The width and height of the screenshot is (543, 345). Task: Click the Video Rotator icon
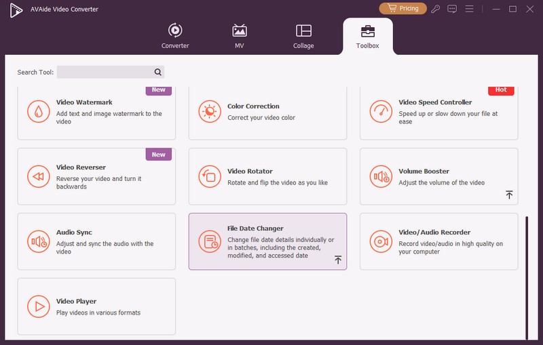(210, 176)
